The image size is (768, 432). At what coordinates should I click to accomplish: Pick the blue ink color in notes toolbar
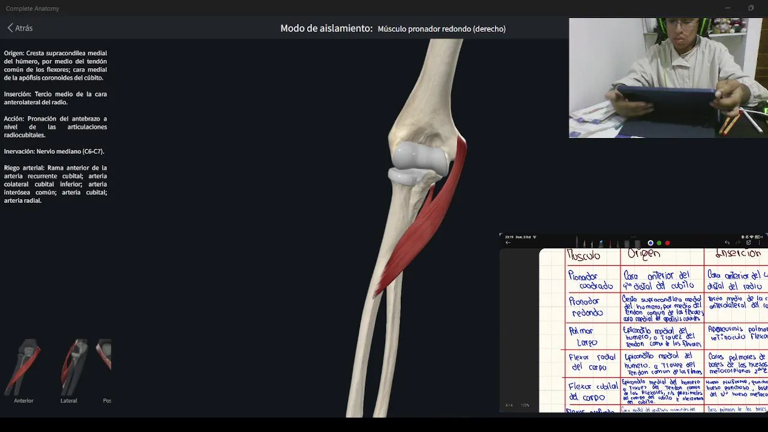[650, 243]
